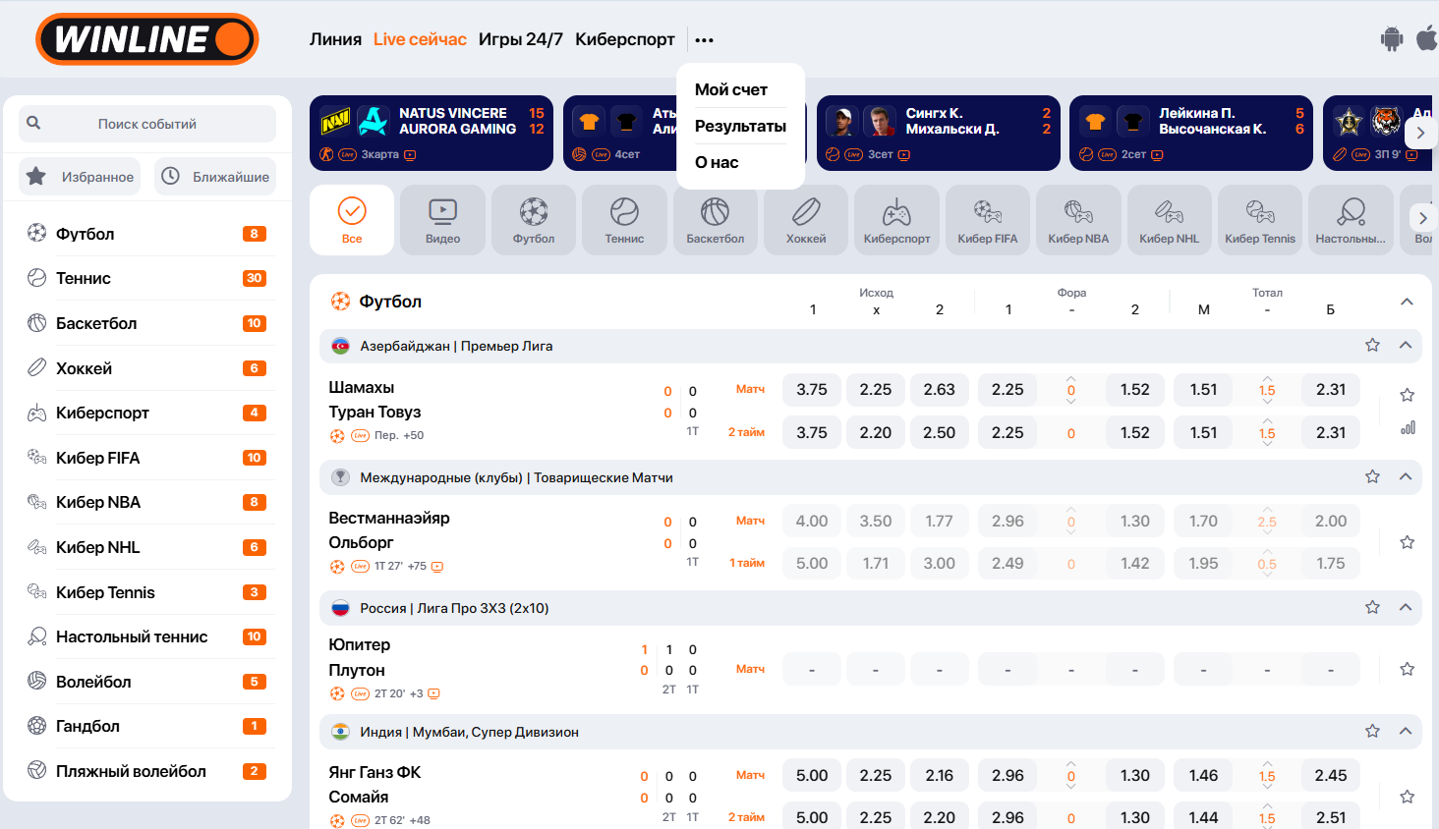Click the Android app download icon
The image size is (1439, 829).
pos(1391,39)
